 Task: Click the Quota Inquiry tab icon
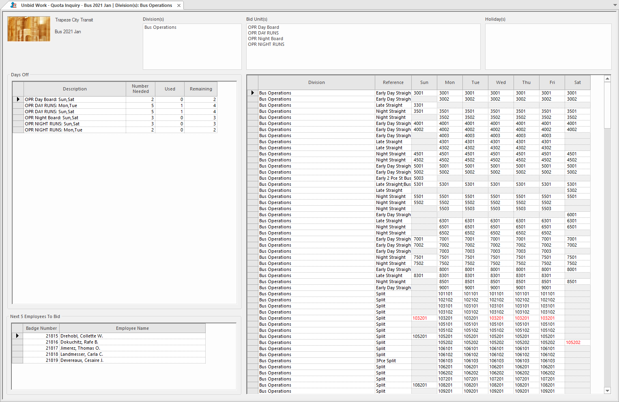[13, 6]
